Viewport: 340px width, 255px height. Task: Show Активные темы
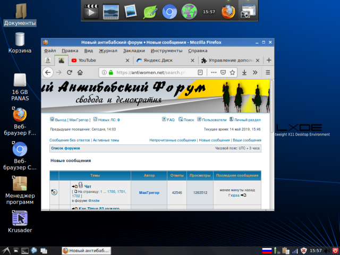(106, 140)
